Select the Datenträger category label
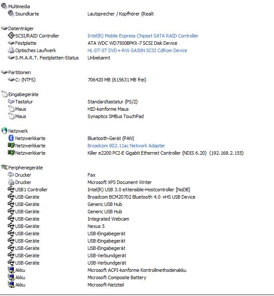274x296 pixels. pyautogui.click(x=21, y=28)
